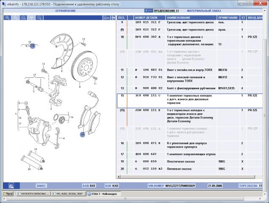Viewport: 269px width, 203px height.
Task: Click the ST column header
Action: click(243, 18)
